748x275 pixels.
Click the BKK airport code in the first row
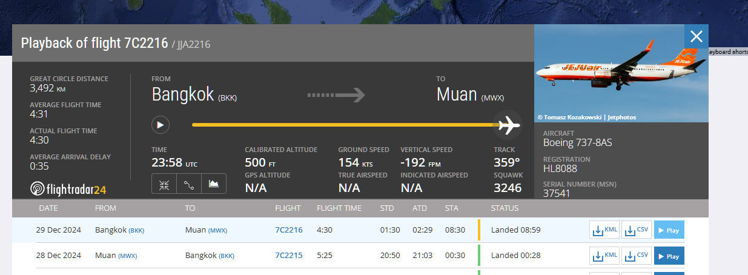coord(136,230)
